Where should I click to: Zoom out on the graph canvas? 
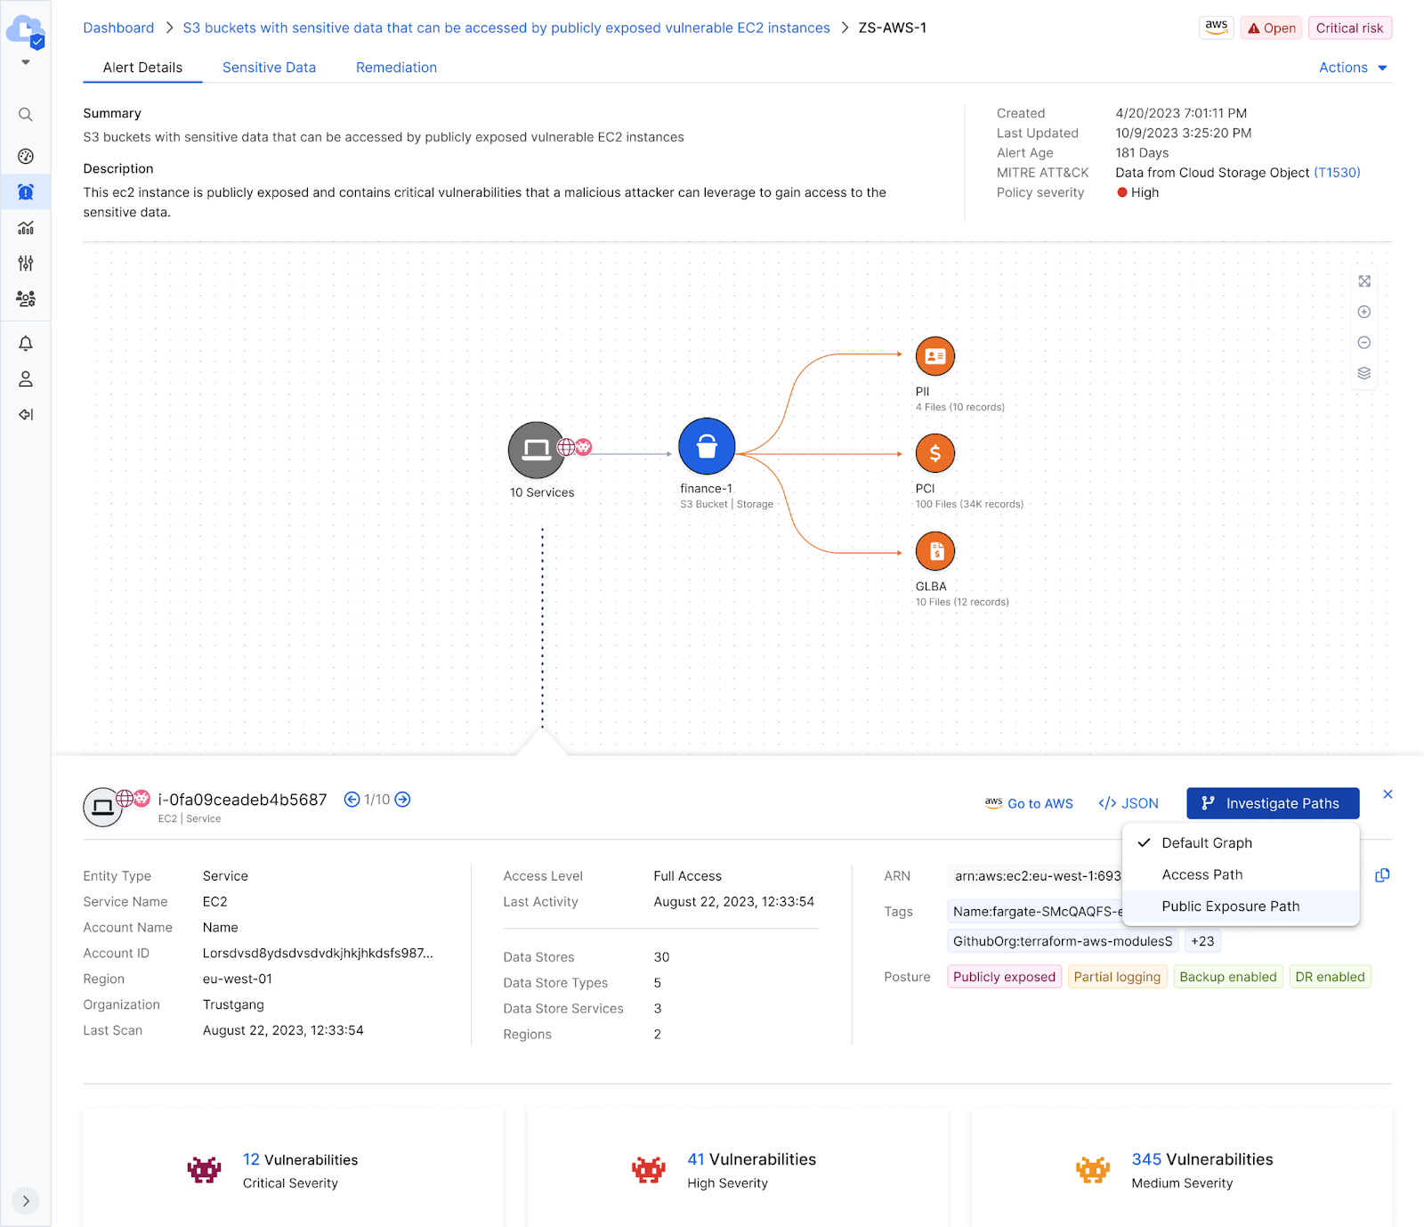click(1363, 343)
